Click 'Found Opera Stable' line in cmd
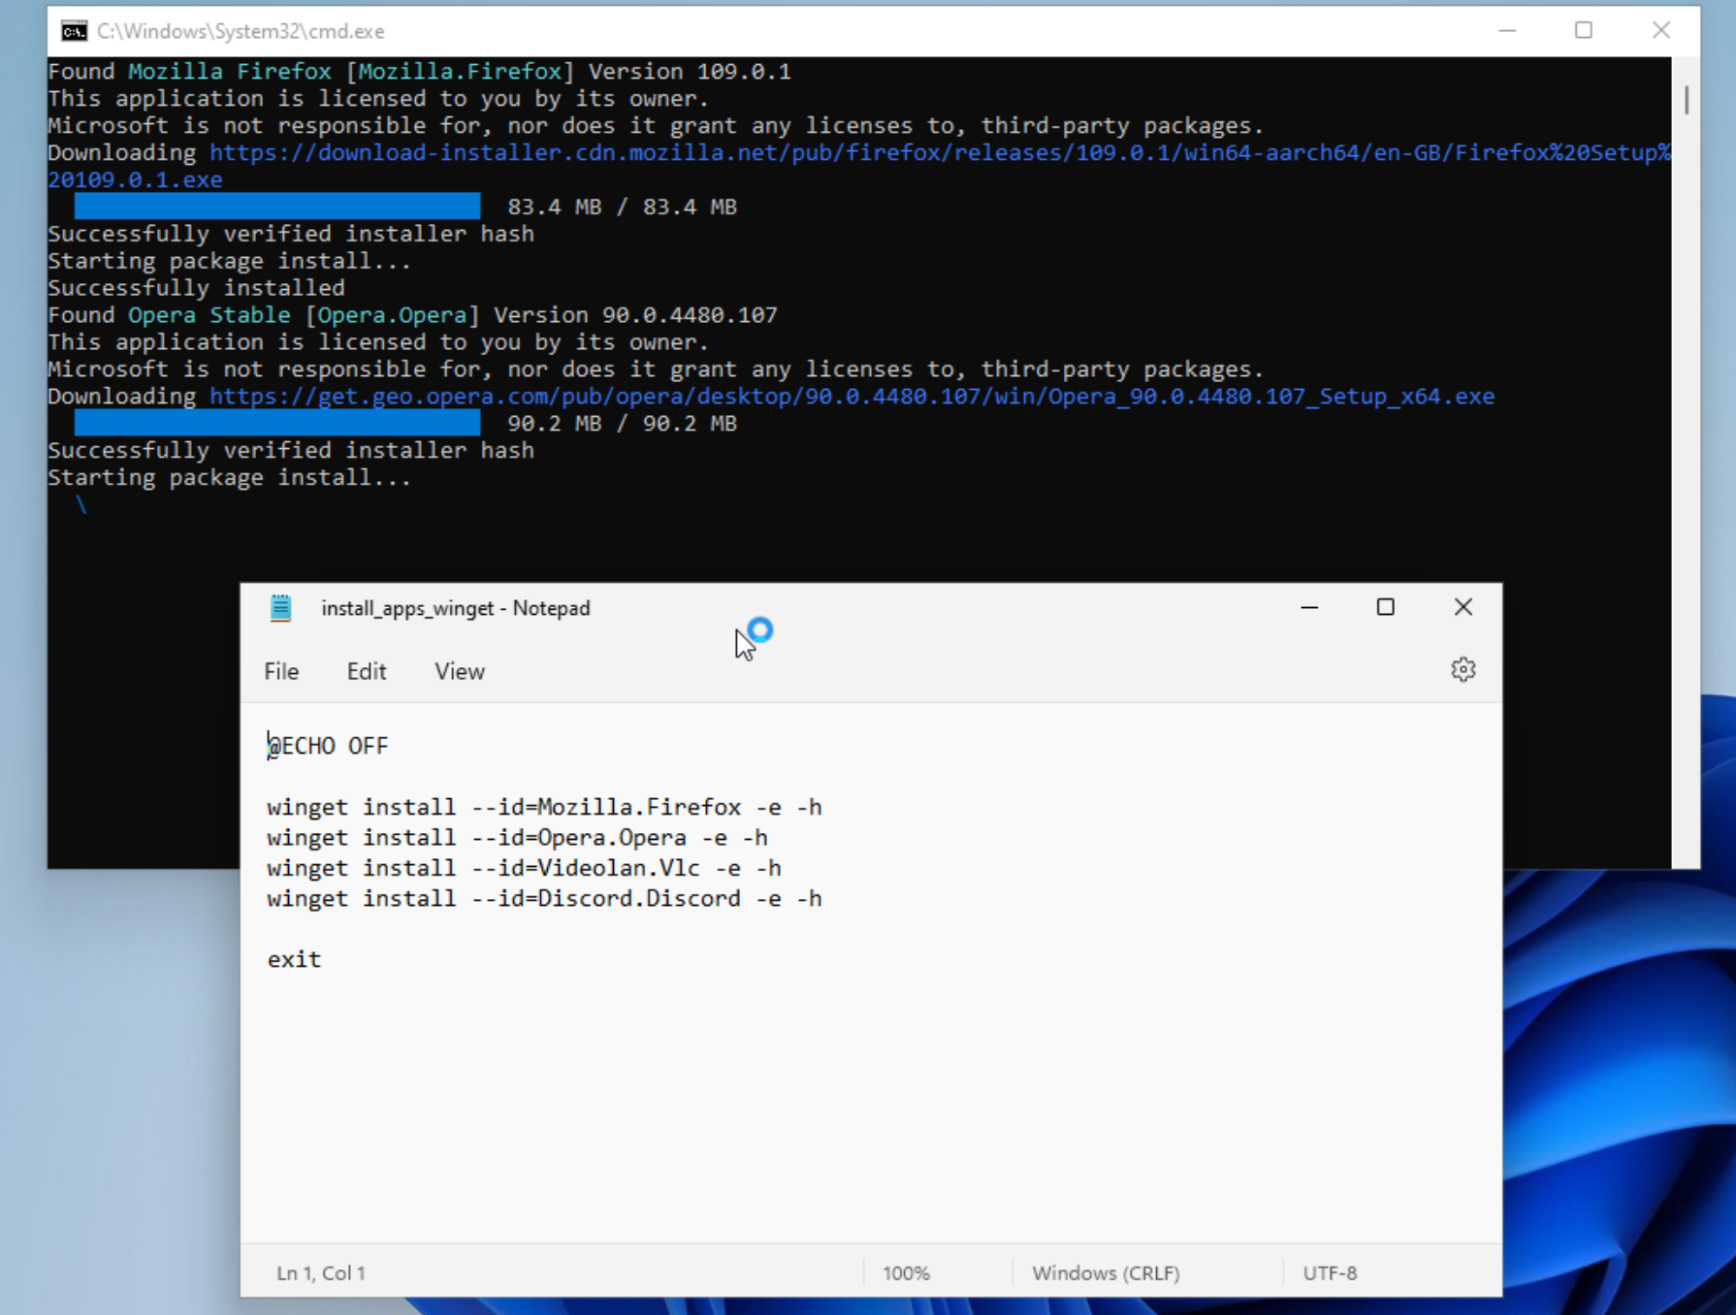 [412, 315]
